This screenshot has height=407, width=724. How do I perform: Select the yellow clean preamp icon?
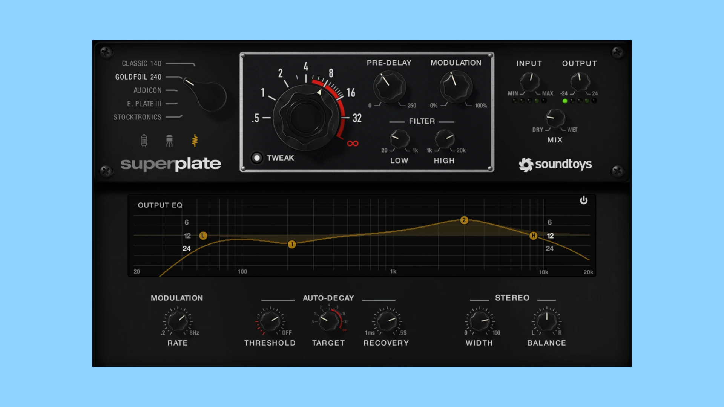195,141
